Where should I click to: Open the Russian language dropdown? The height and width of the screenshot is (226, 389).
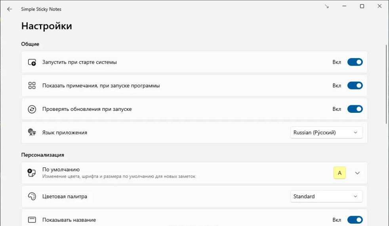tap(326, 133)
